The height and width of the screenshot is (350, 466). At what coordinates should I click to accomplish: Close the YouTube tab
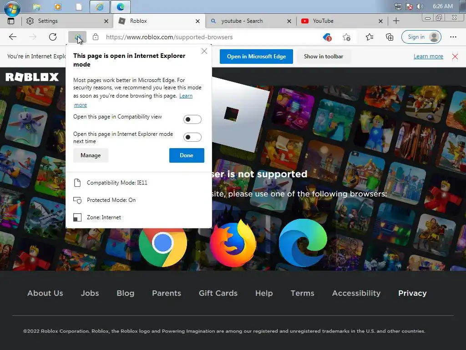[381, 21]
